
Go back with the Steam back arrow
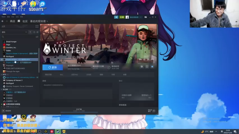pyautogui.click(x=2, y=21)
